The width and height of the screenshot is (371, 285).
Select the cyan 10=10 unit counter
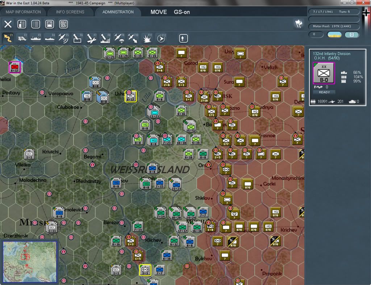click(x=182, y=140)
